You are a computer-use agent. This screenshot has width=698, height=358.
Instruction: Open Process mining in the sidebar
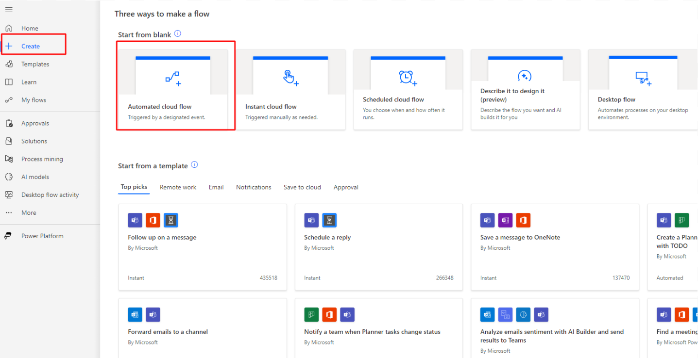[x=42, y=159]
